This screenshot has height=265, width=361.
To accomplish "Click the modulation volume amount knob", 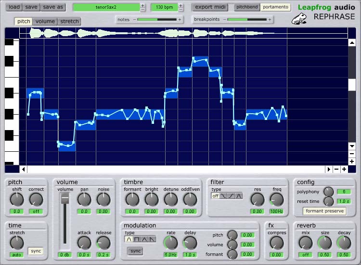I will [232, 245].
